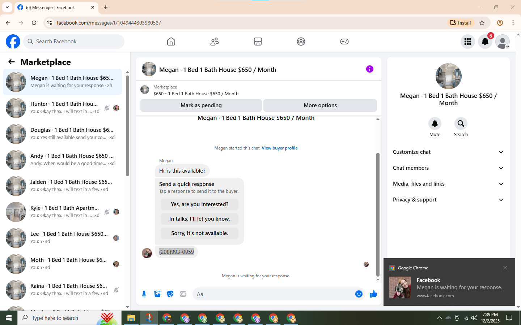The width and height of the screenshot is (521, 325).
Task: Click the Windows taskbar search box
Action: click(69, 318)
